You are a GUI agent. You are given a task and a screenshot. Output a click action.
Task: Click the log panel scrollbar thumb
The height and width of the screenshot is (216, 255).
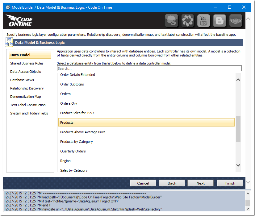(x=248, y=203)
